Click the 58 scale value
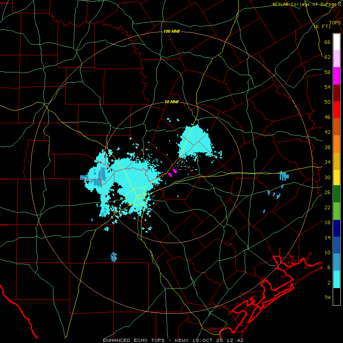The width and height of the screenshot is (343, 343). click(x=327, y=72)
